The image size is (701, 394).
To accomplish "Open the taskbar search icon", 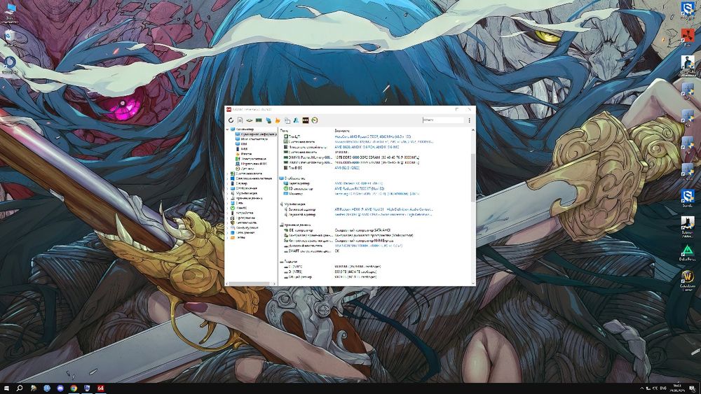I will 20,388.
